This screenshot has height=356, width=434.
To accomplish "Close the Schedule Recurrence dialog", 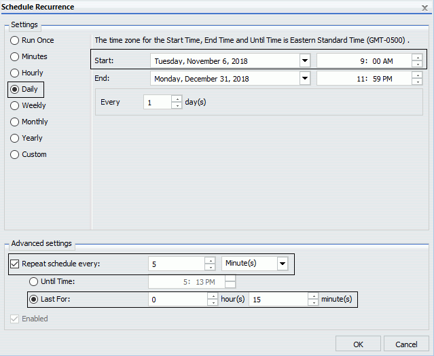I will 424,7.
